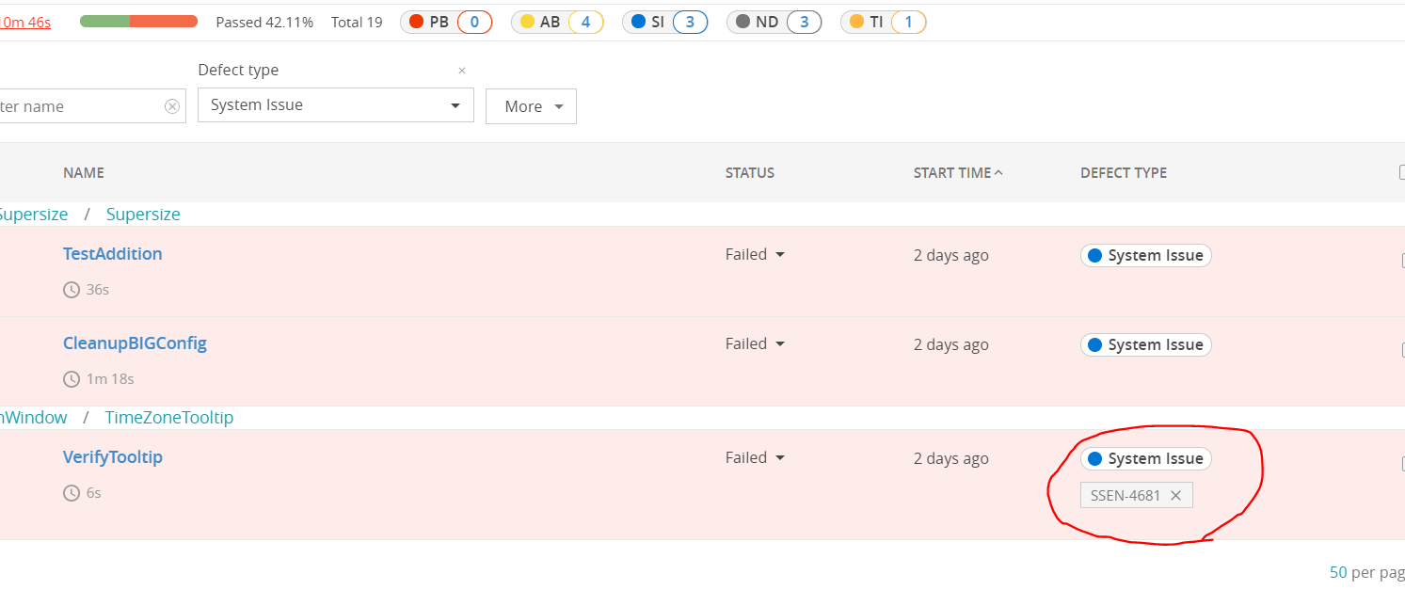Click the PB defect counter chip
The image size is (1405, 590).
point(446,22)
